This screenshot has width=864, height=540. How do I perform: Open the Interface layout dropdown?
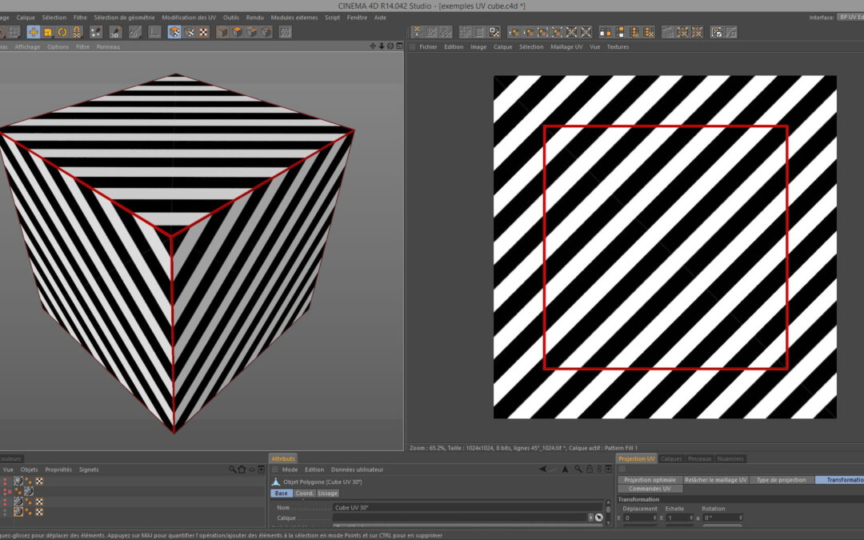click(x=848, y=17)
